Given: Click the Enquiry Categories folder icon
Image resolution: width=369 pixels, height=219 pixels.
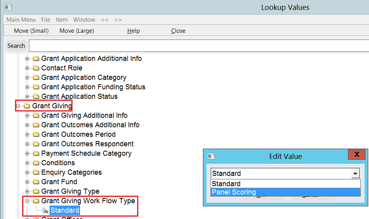Looking at the screenshot, I should [x=36, y=172].
